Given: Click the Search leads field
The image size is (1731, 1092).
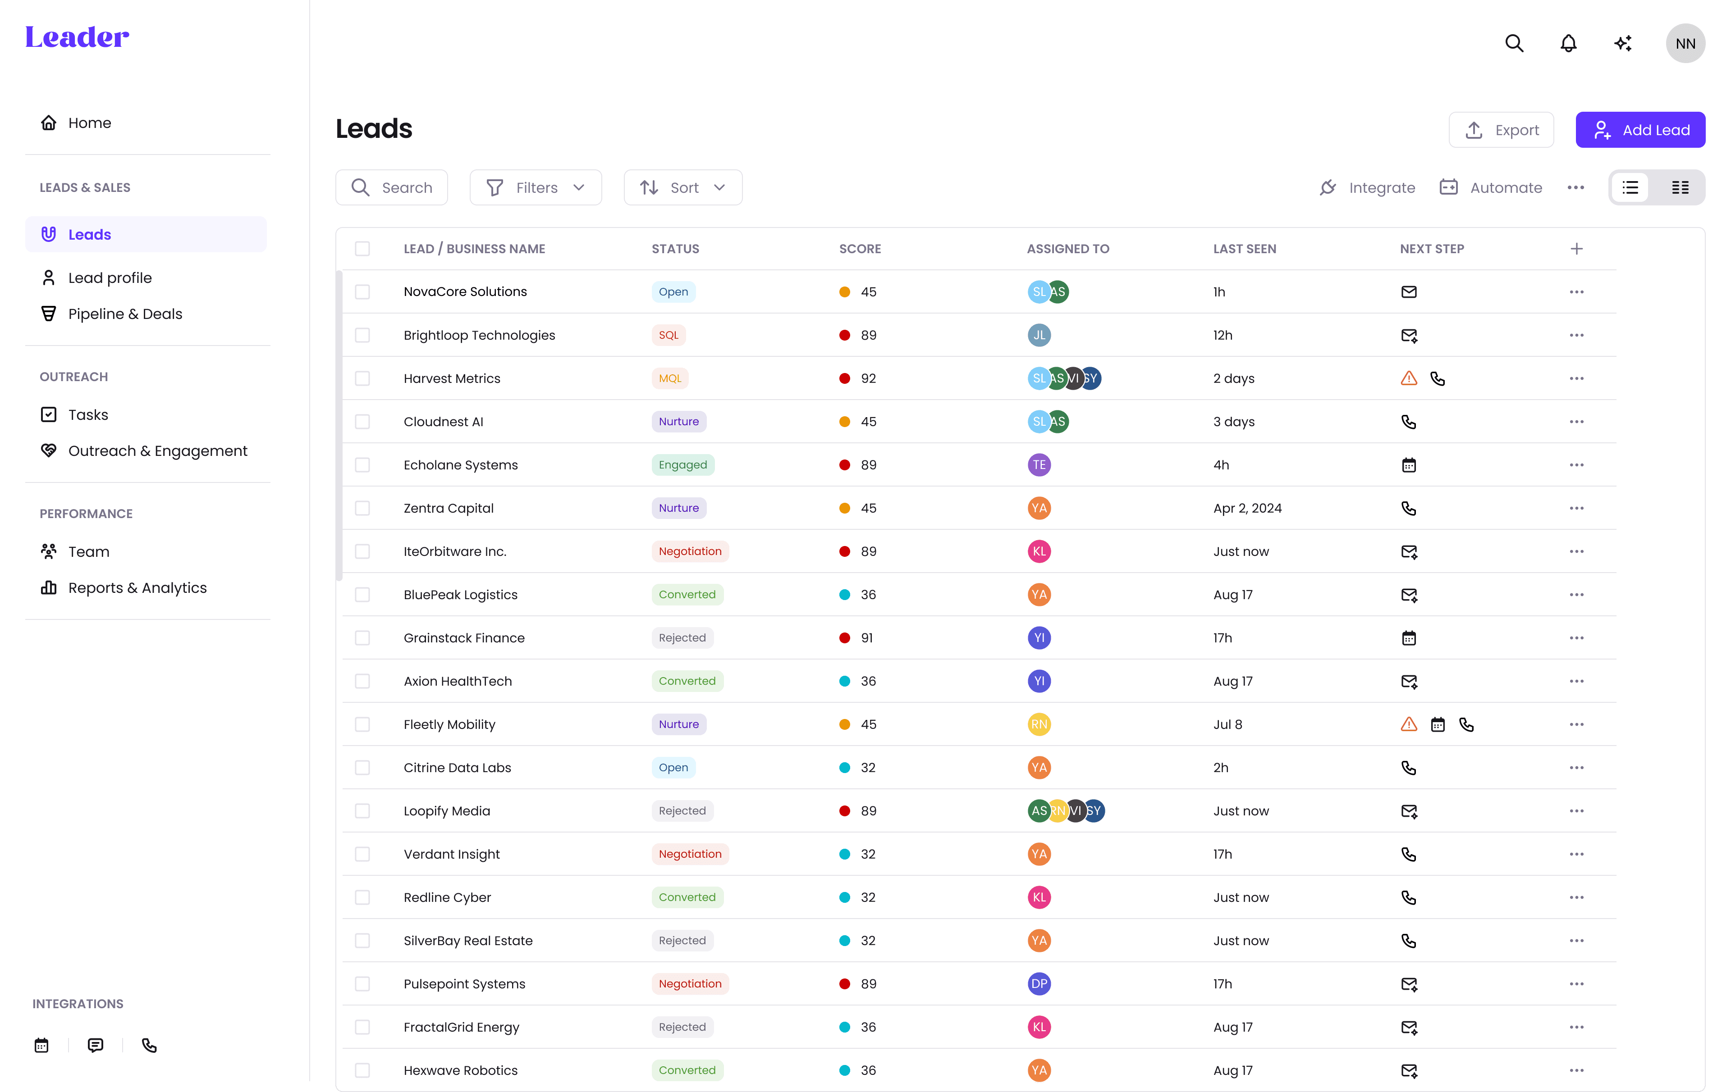Looking at the screenshot, I should (x=392, y=187).
